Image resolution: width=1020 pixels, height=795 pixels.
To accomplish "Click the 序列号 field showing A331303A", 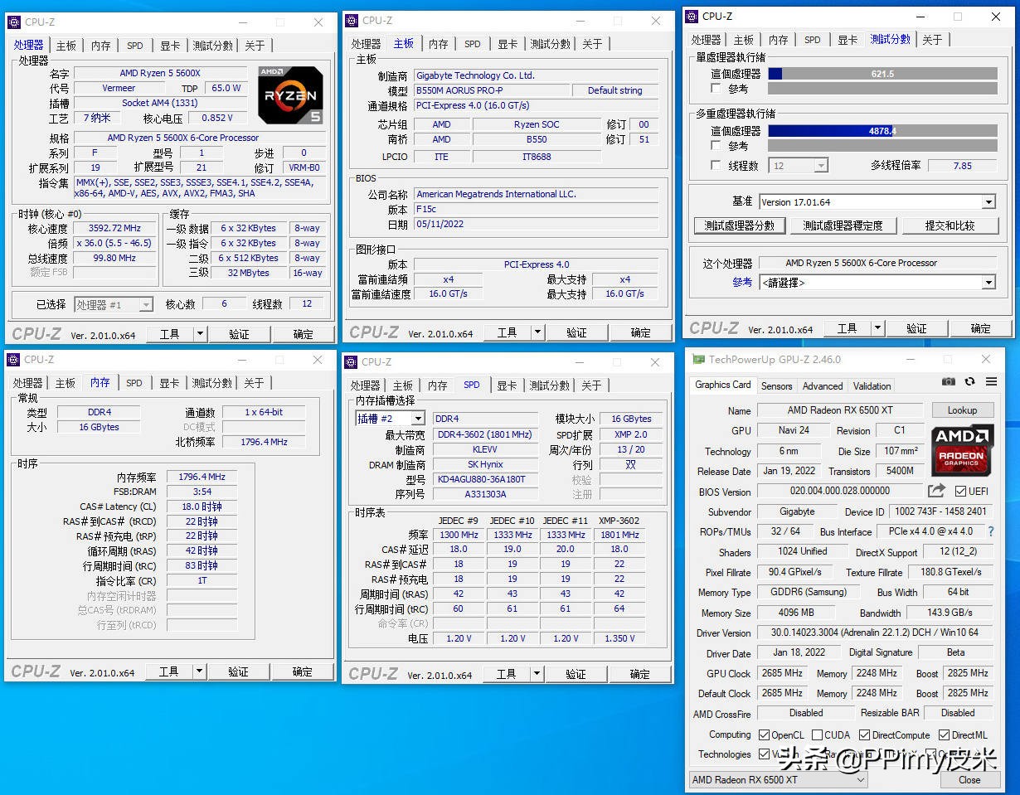I will [485, 495].
